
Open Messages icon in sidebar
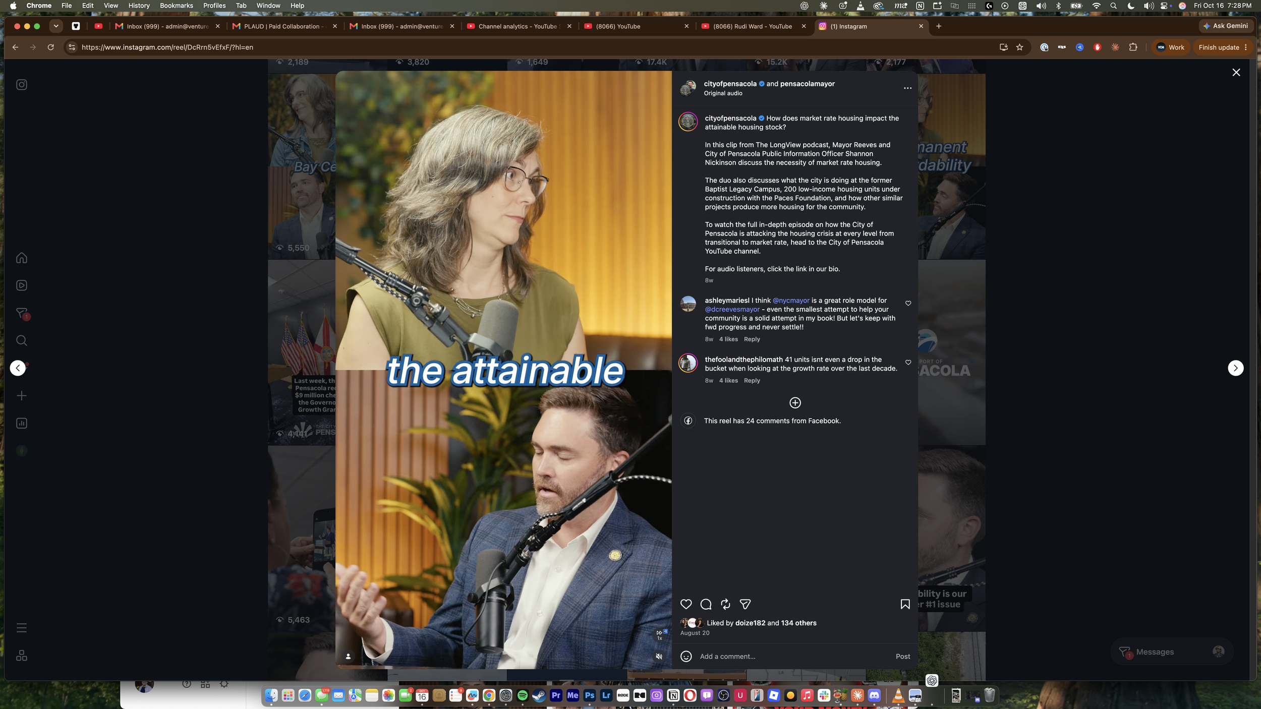click(x=22, y=313)
